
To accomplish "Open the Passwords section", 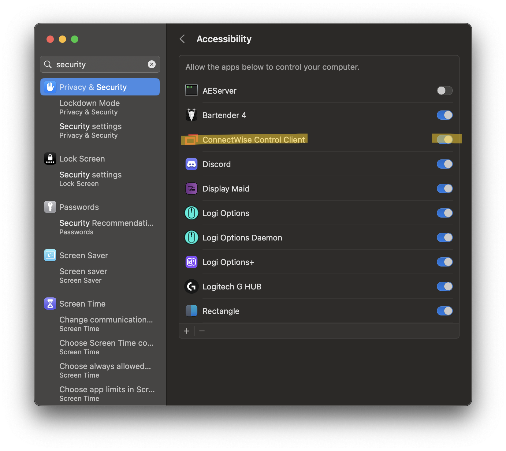I will 100,207.
